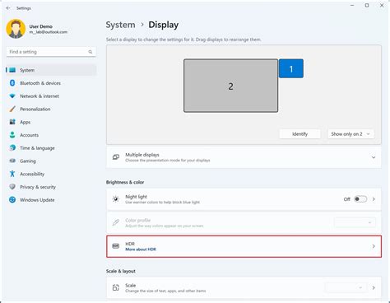Click the 'Multiple displays' row title
Viewport: 390px width, 303px height.
click(x=142, y=155)
